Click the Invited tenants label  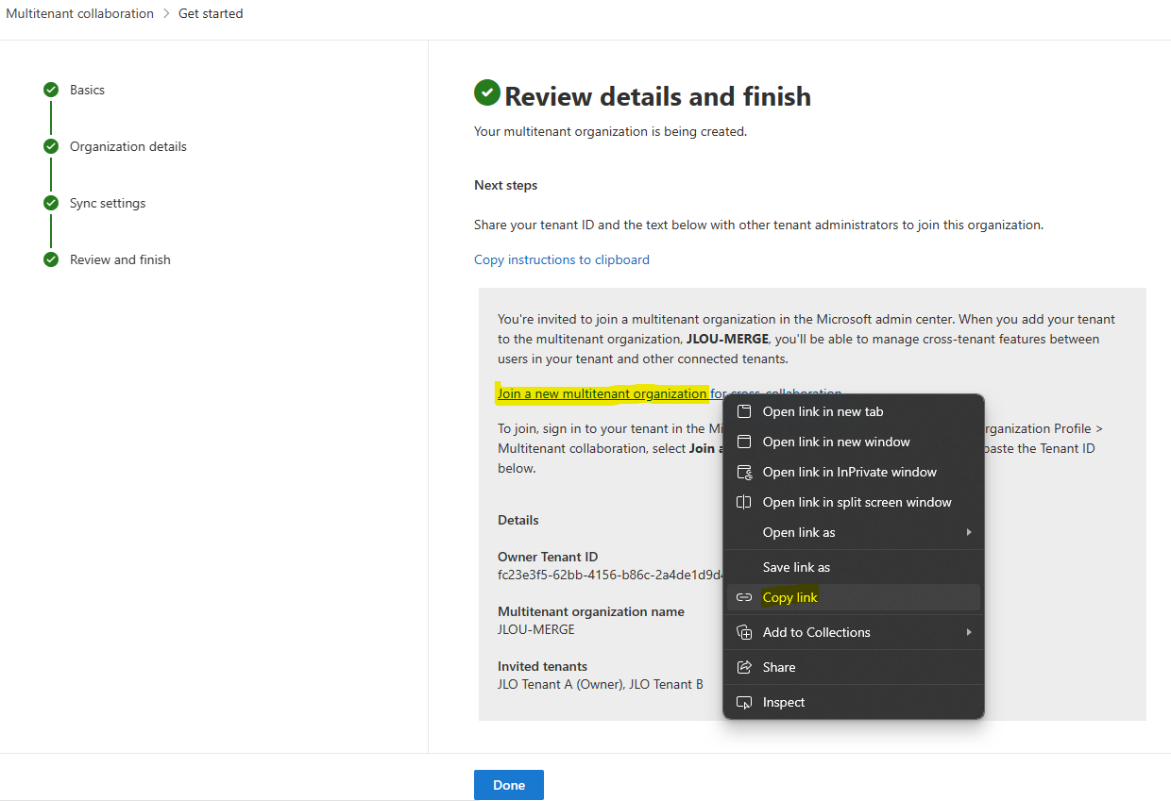click(543, 666)
